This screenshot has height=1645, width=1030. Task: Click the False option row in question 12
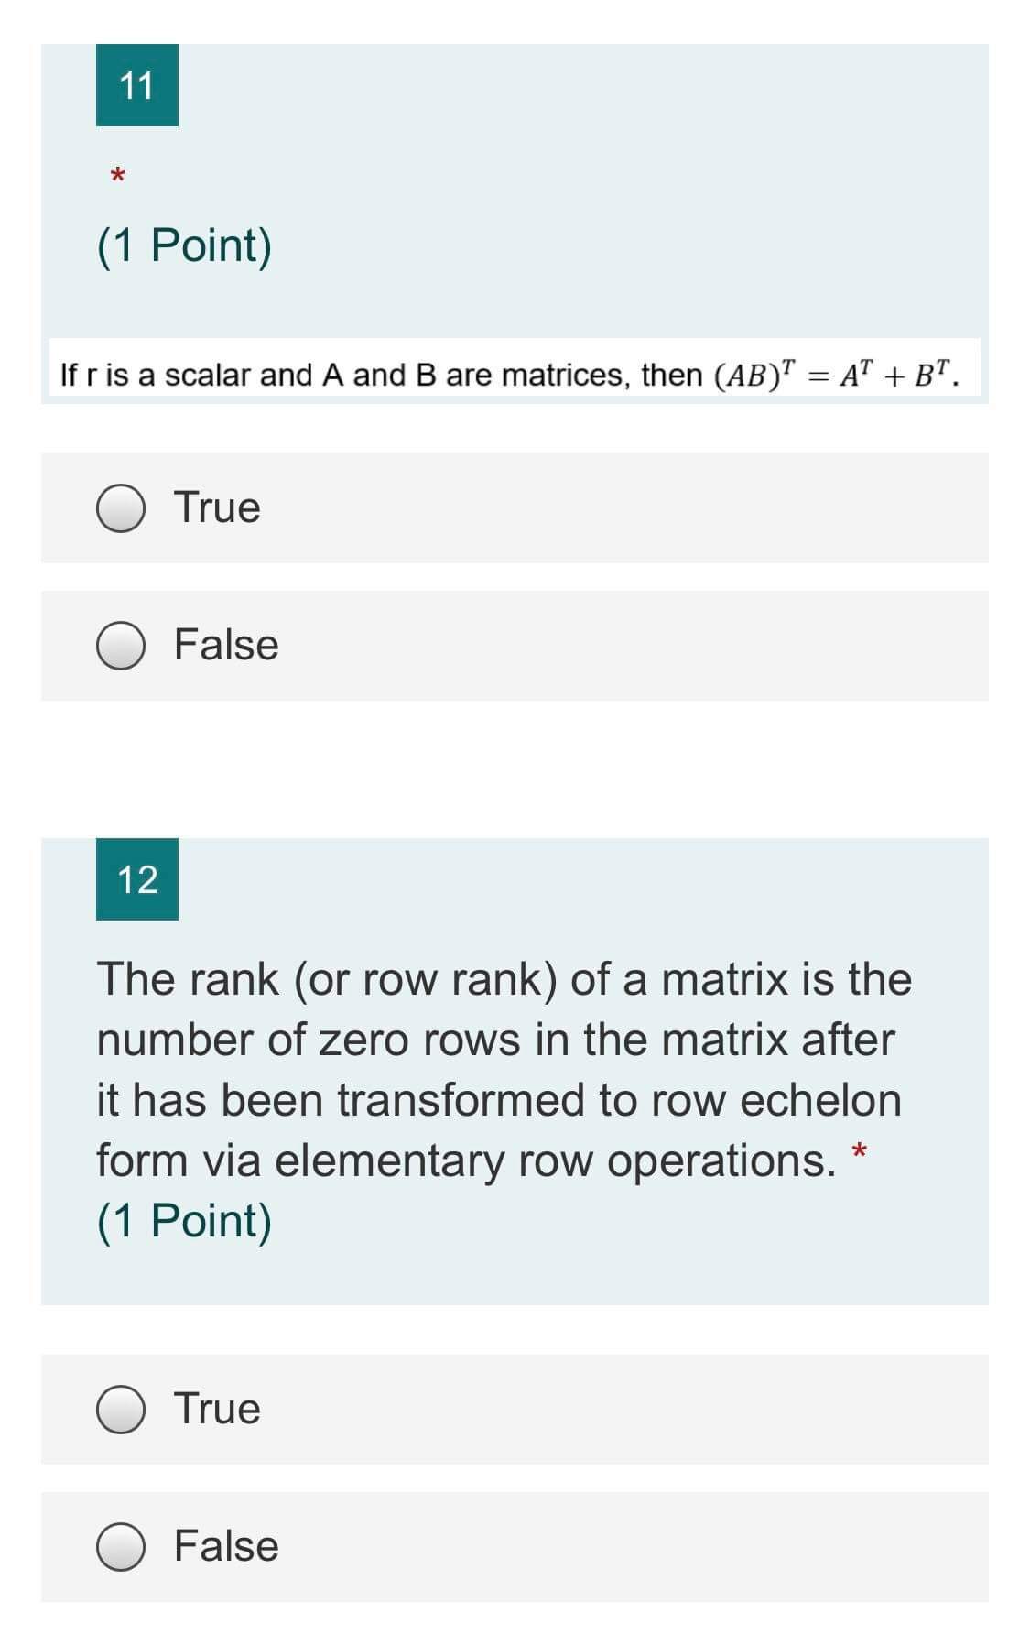[513, 1546]
